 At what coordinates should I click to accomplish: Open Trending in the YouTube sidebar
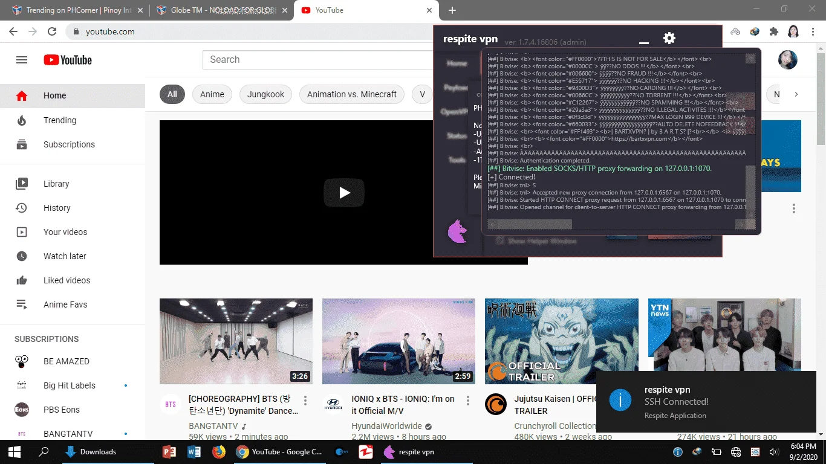tap(73, 120)
